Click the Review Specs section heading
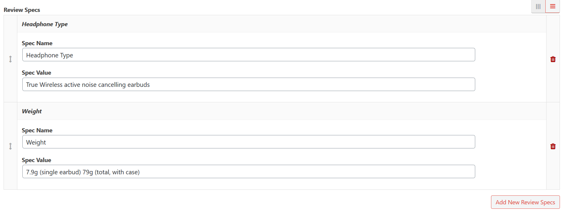Screen dimensions: 565x218 click(x=22, y=10)
